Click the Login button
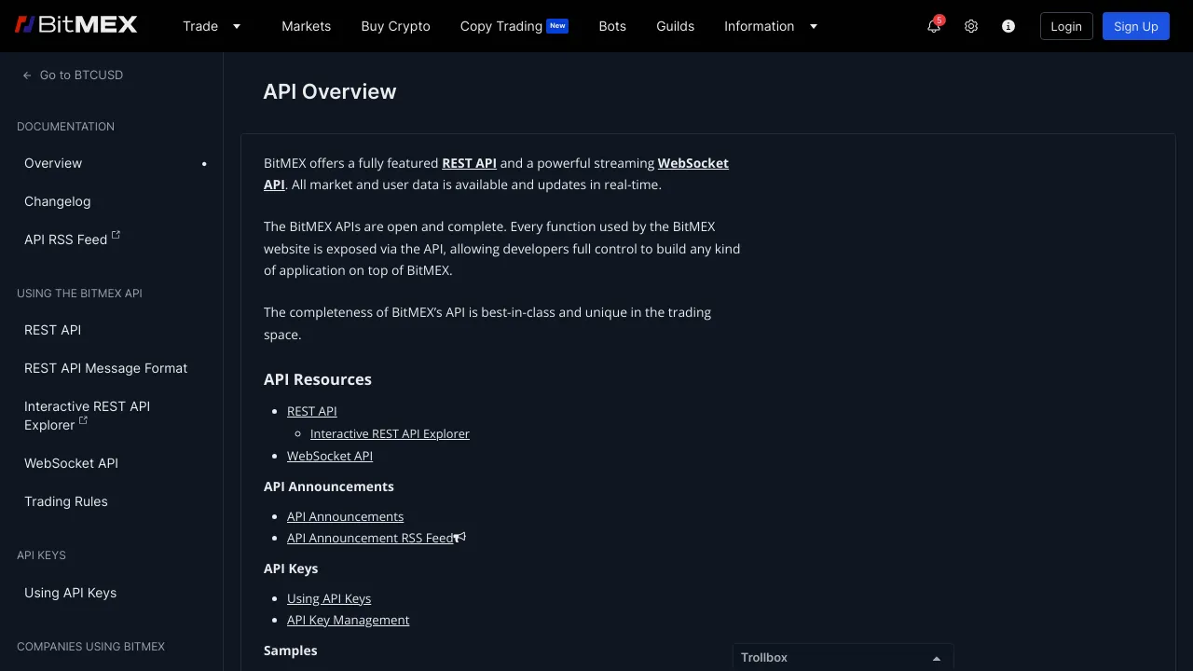The width and height of the screenshot is (1193, 671). (1066, 26)
